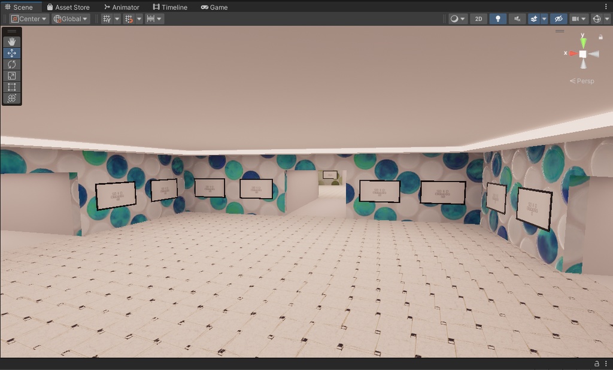Switch to the Game tab
Screen dimensions: 613x370
click(214, 7)
